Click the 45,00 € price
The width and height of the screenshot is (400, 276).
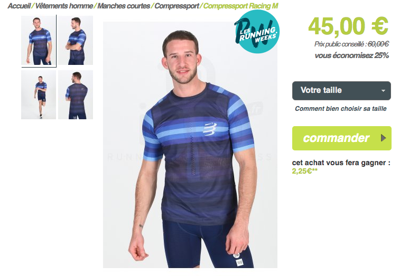tap(348, 26)
